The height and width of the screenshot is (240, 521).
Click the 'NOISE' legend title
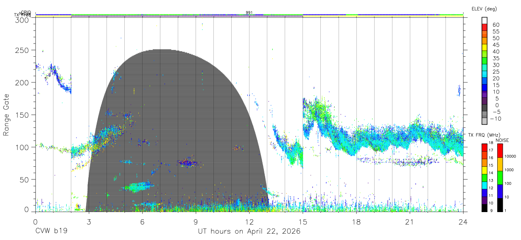coord(502,140)
